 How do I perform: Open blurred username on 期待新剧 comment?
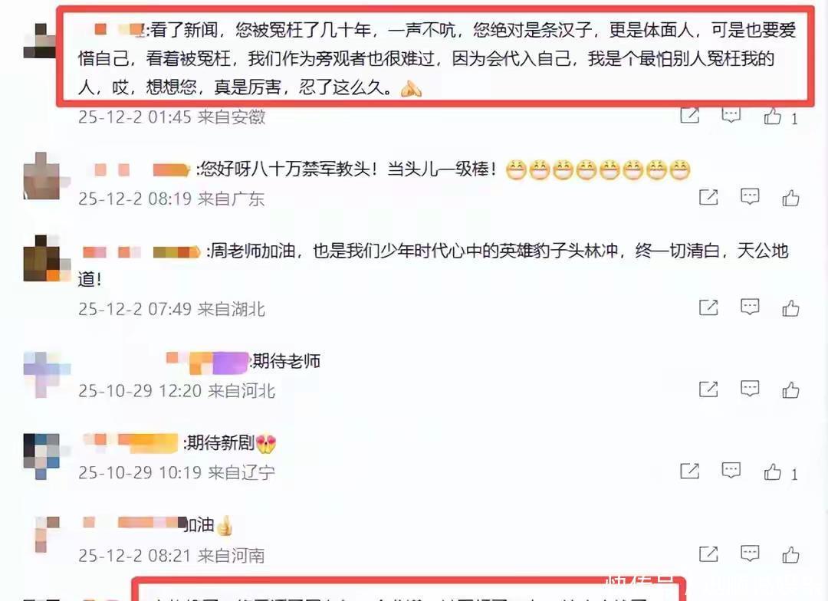coord(130,442)
